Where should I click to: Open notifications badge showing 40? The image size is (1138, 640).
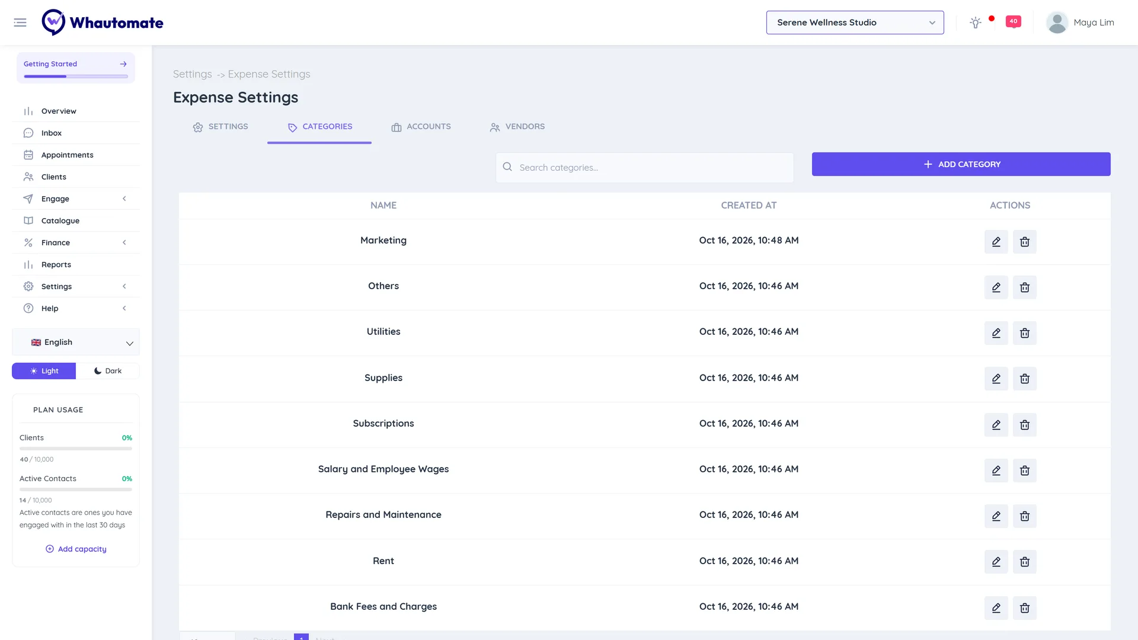(x=1014, y=21)
